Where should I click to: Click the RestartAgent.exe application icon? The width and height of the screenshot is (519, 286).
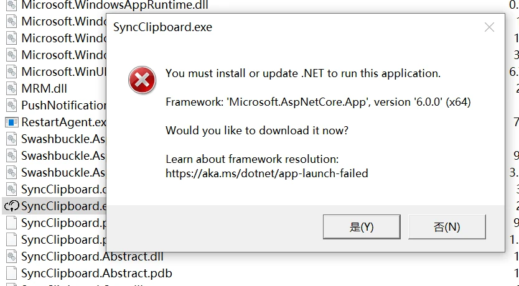click(11, 122)
